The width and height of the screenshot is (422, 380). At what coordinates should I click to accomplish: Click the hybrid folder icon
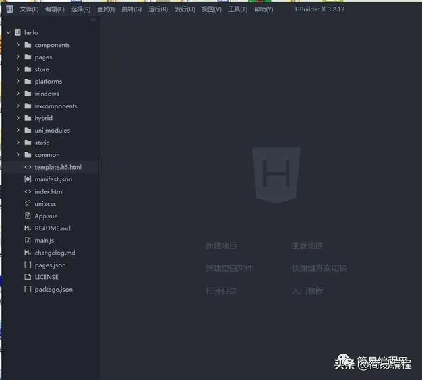point(28,118)
